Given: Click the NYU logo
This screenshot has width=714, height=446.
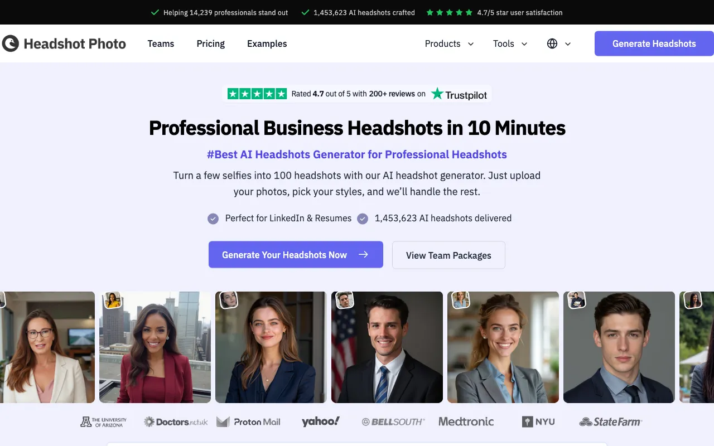Looking at the screenshot, I should point(538,422).
